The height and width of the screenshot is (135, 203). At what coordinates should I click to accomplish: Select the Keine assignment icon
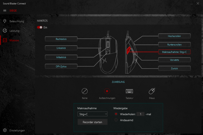tap(85, 91)
